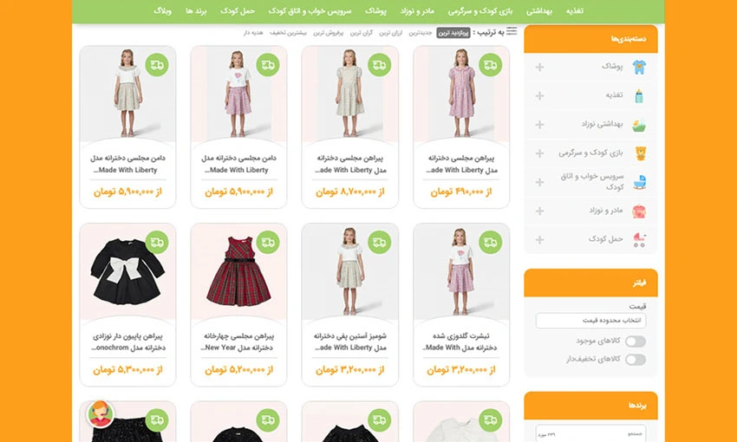
Task: Click the sort list icon beside به ترتیب
Action: tap(512, 32)
